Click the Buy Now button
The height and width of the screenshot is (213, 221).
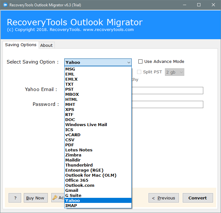[x=36, y=198]
